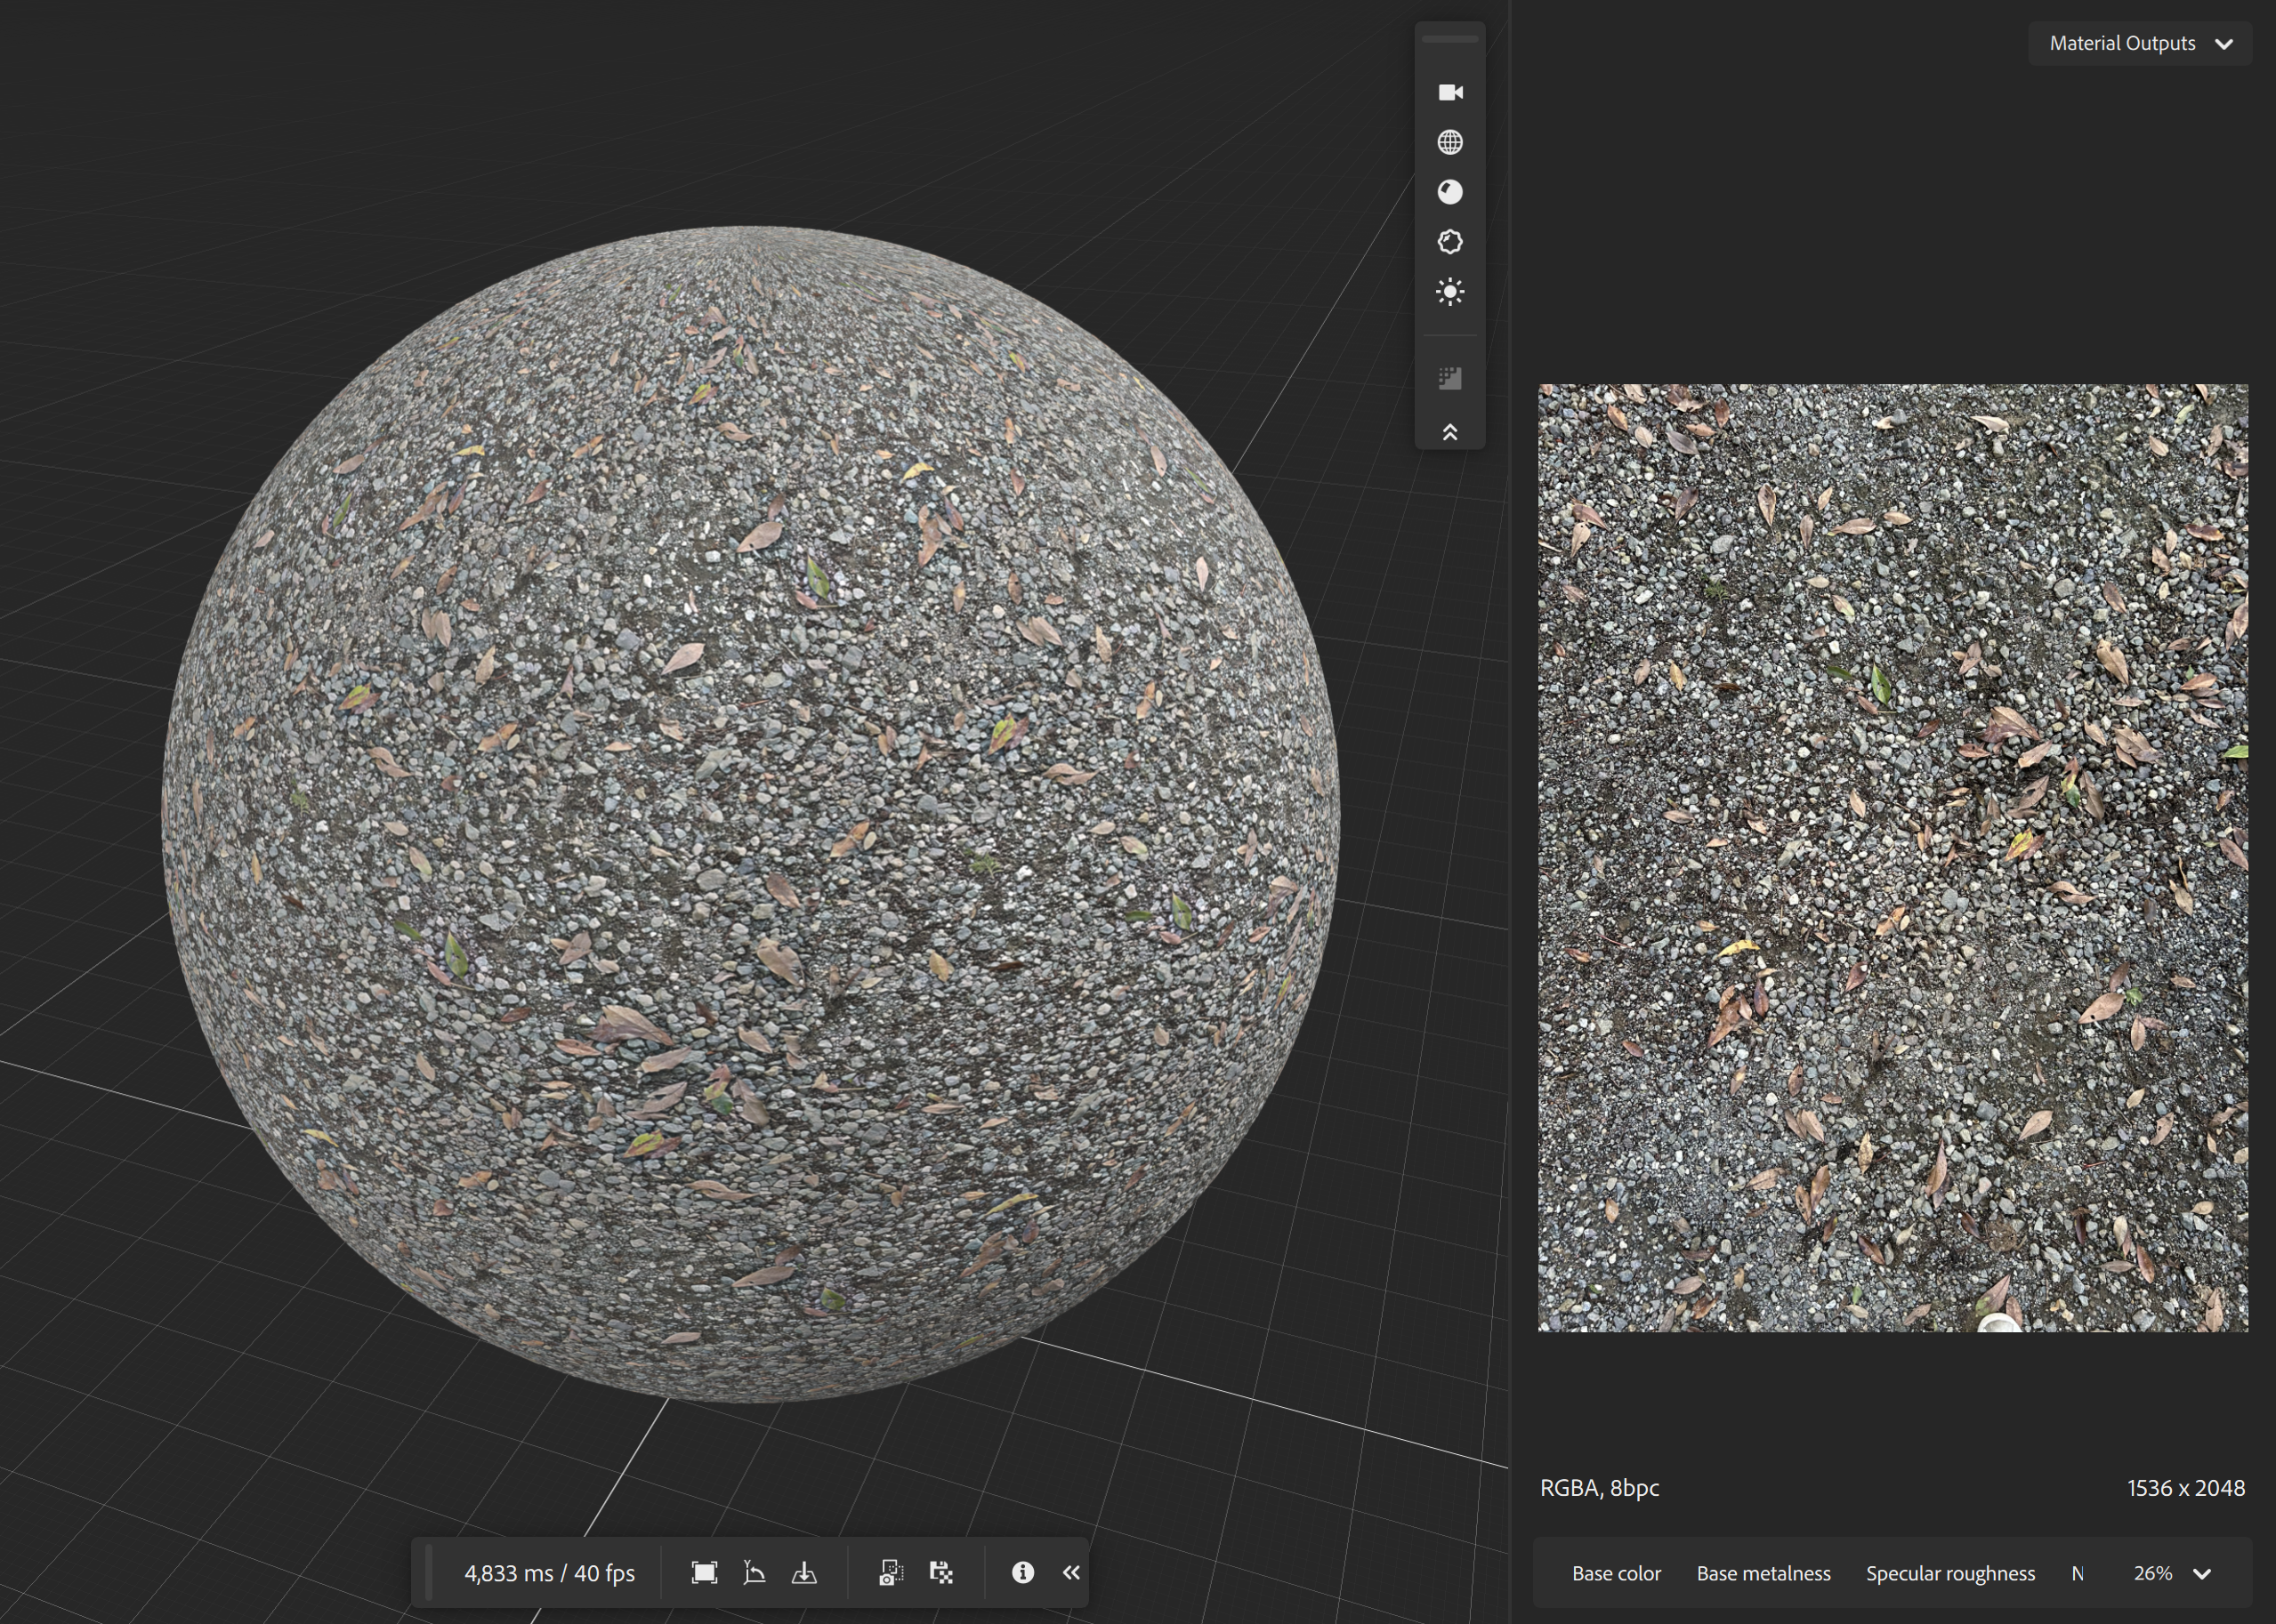Open the environment globe icon
The height and width of the screenshot is (1624, 2276).
pos(1449,142)
